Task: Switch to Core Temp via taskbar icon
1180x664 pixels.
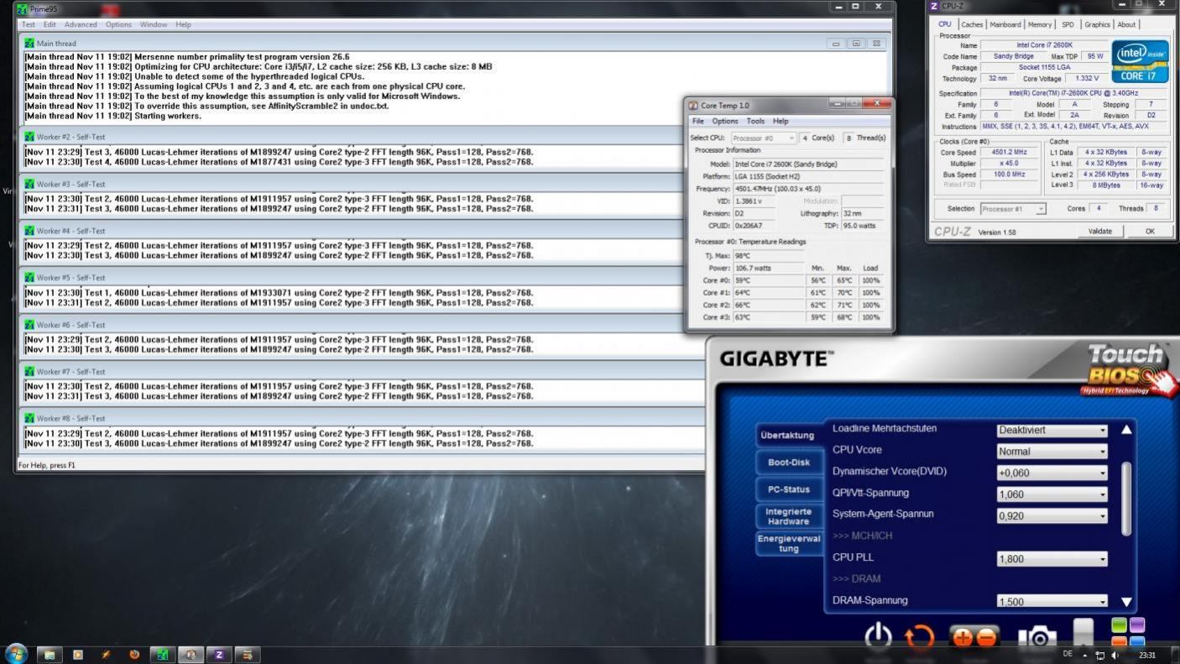Action: (191, 655)
